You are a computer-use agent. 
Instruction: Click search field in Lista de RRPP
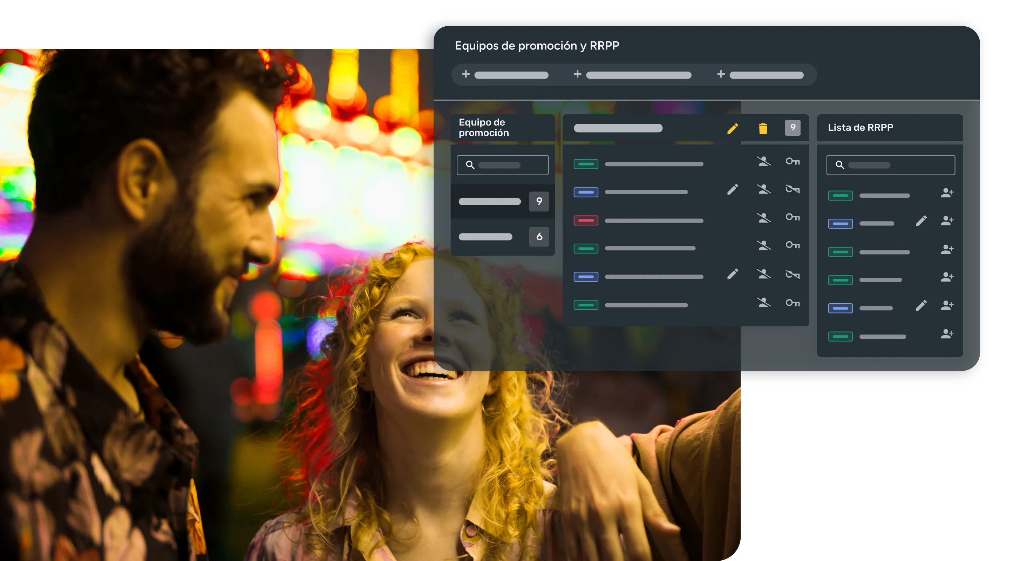[x=890, y=165]
